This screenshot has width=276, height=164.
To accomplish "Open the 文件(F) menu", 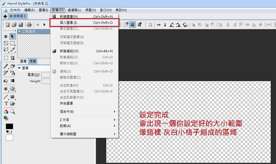I will point(15,10).
